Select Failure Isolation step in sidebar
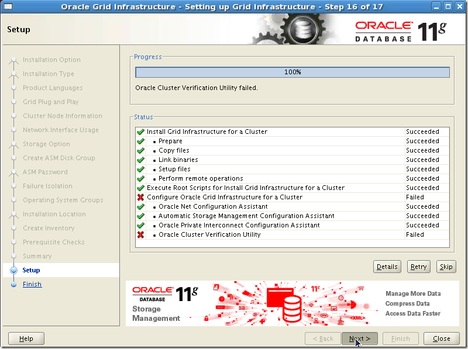Screen dimensions: 468x349 [47, 186]
